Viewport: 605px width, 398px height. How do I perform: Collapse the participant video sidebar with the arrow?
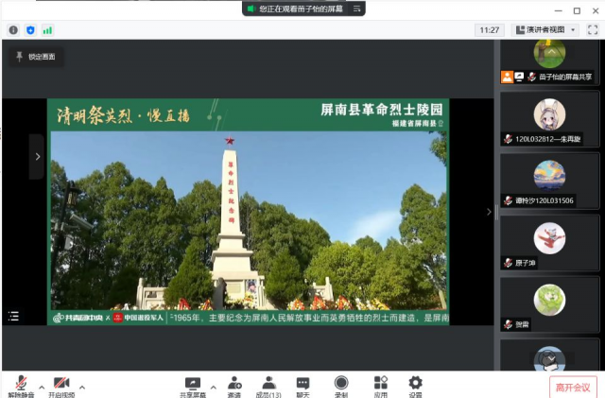tap(489, 212)
